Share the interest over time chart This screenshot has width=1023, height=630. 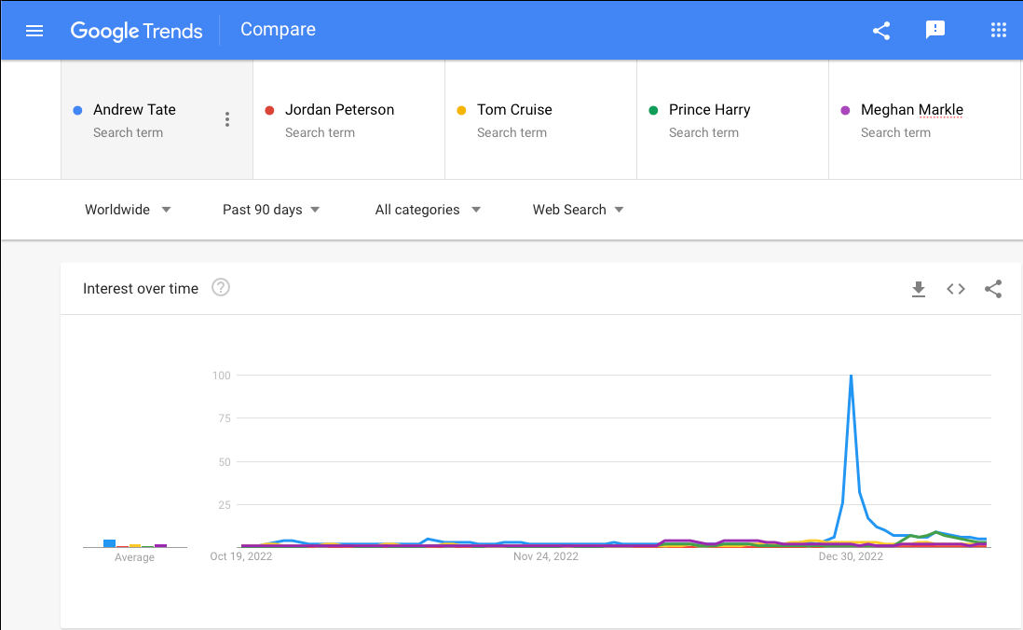(x=993, y=289)
